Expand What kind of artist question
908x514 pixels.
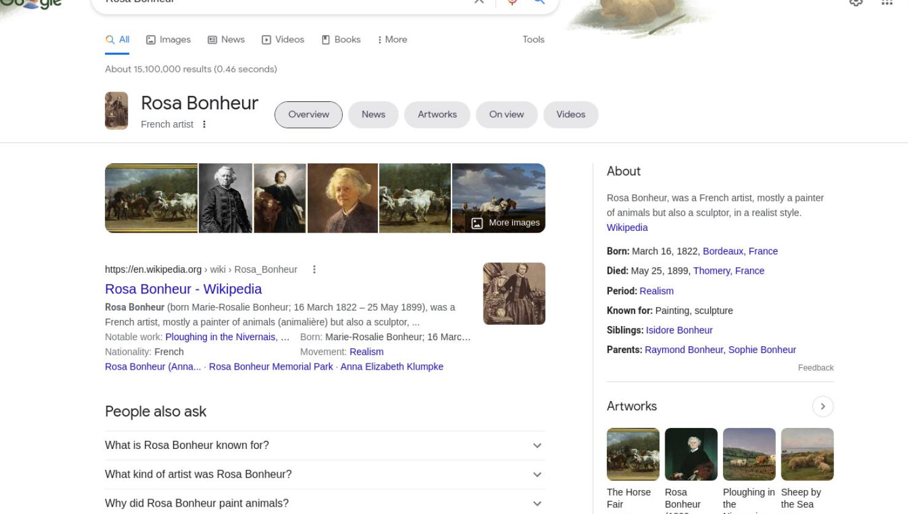(325, 474)
